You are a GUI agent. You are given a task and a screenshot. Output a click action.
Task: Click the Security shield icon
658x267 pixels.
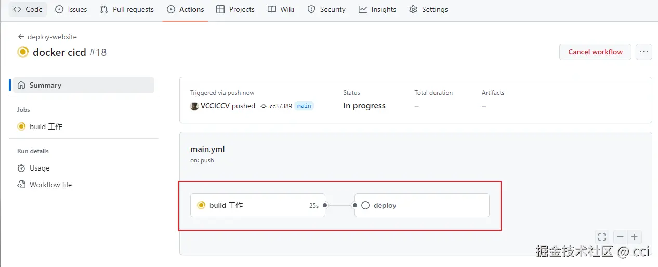(311, 9)
